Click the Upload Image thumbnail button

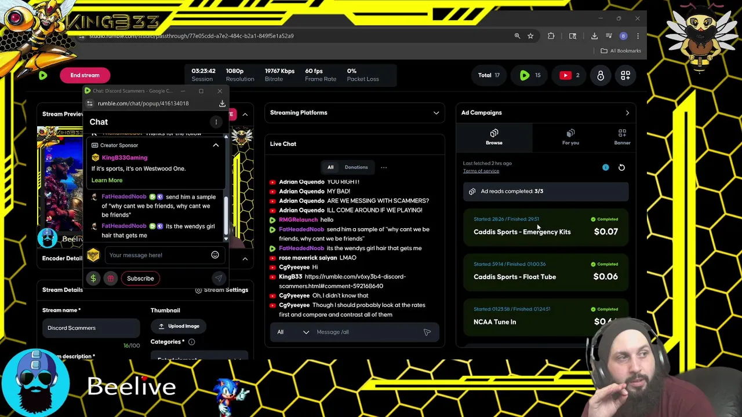(179, 326)
